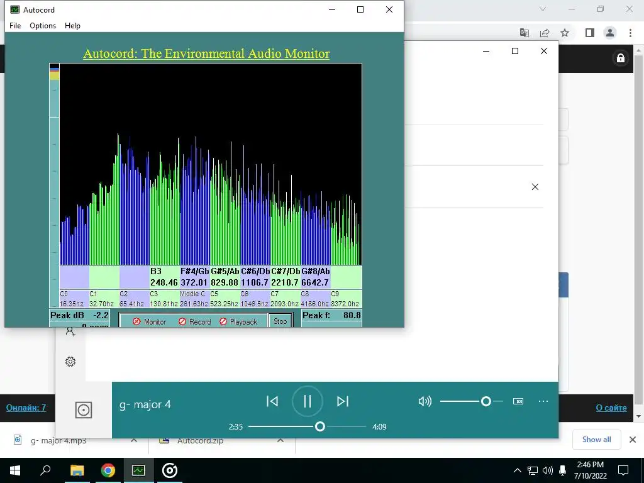Select the Monitor mode option
Screen dimensions: 644x483
(150, 321)
